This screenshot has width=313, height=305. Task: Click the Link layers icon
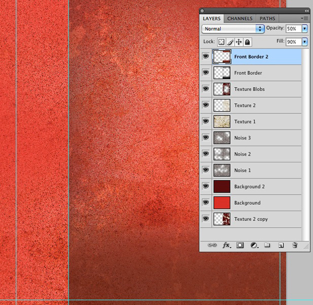(212, 245)
